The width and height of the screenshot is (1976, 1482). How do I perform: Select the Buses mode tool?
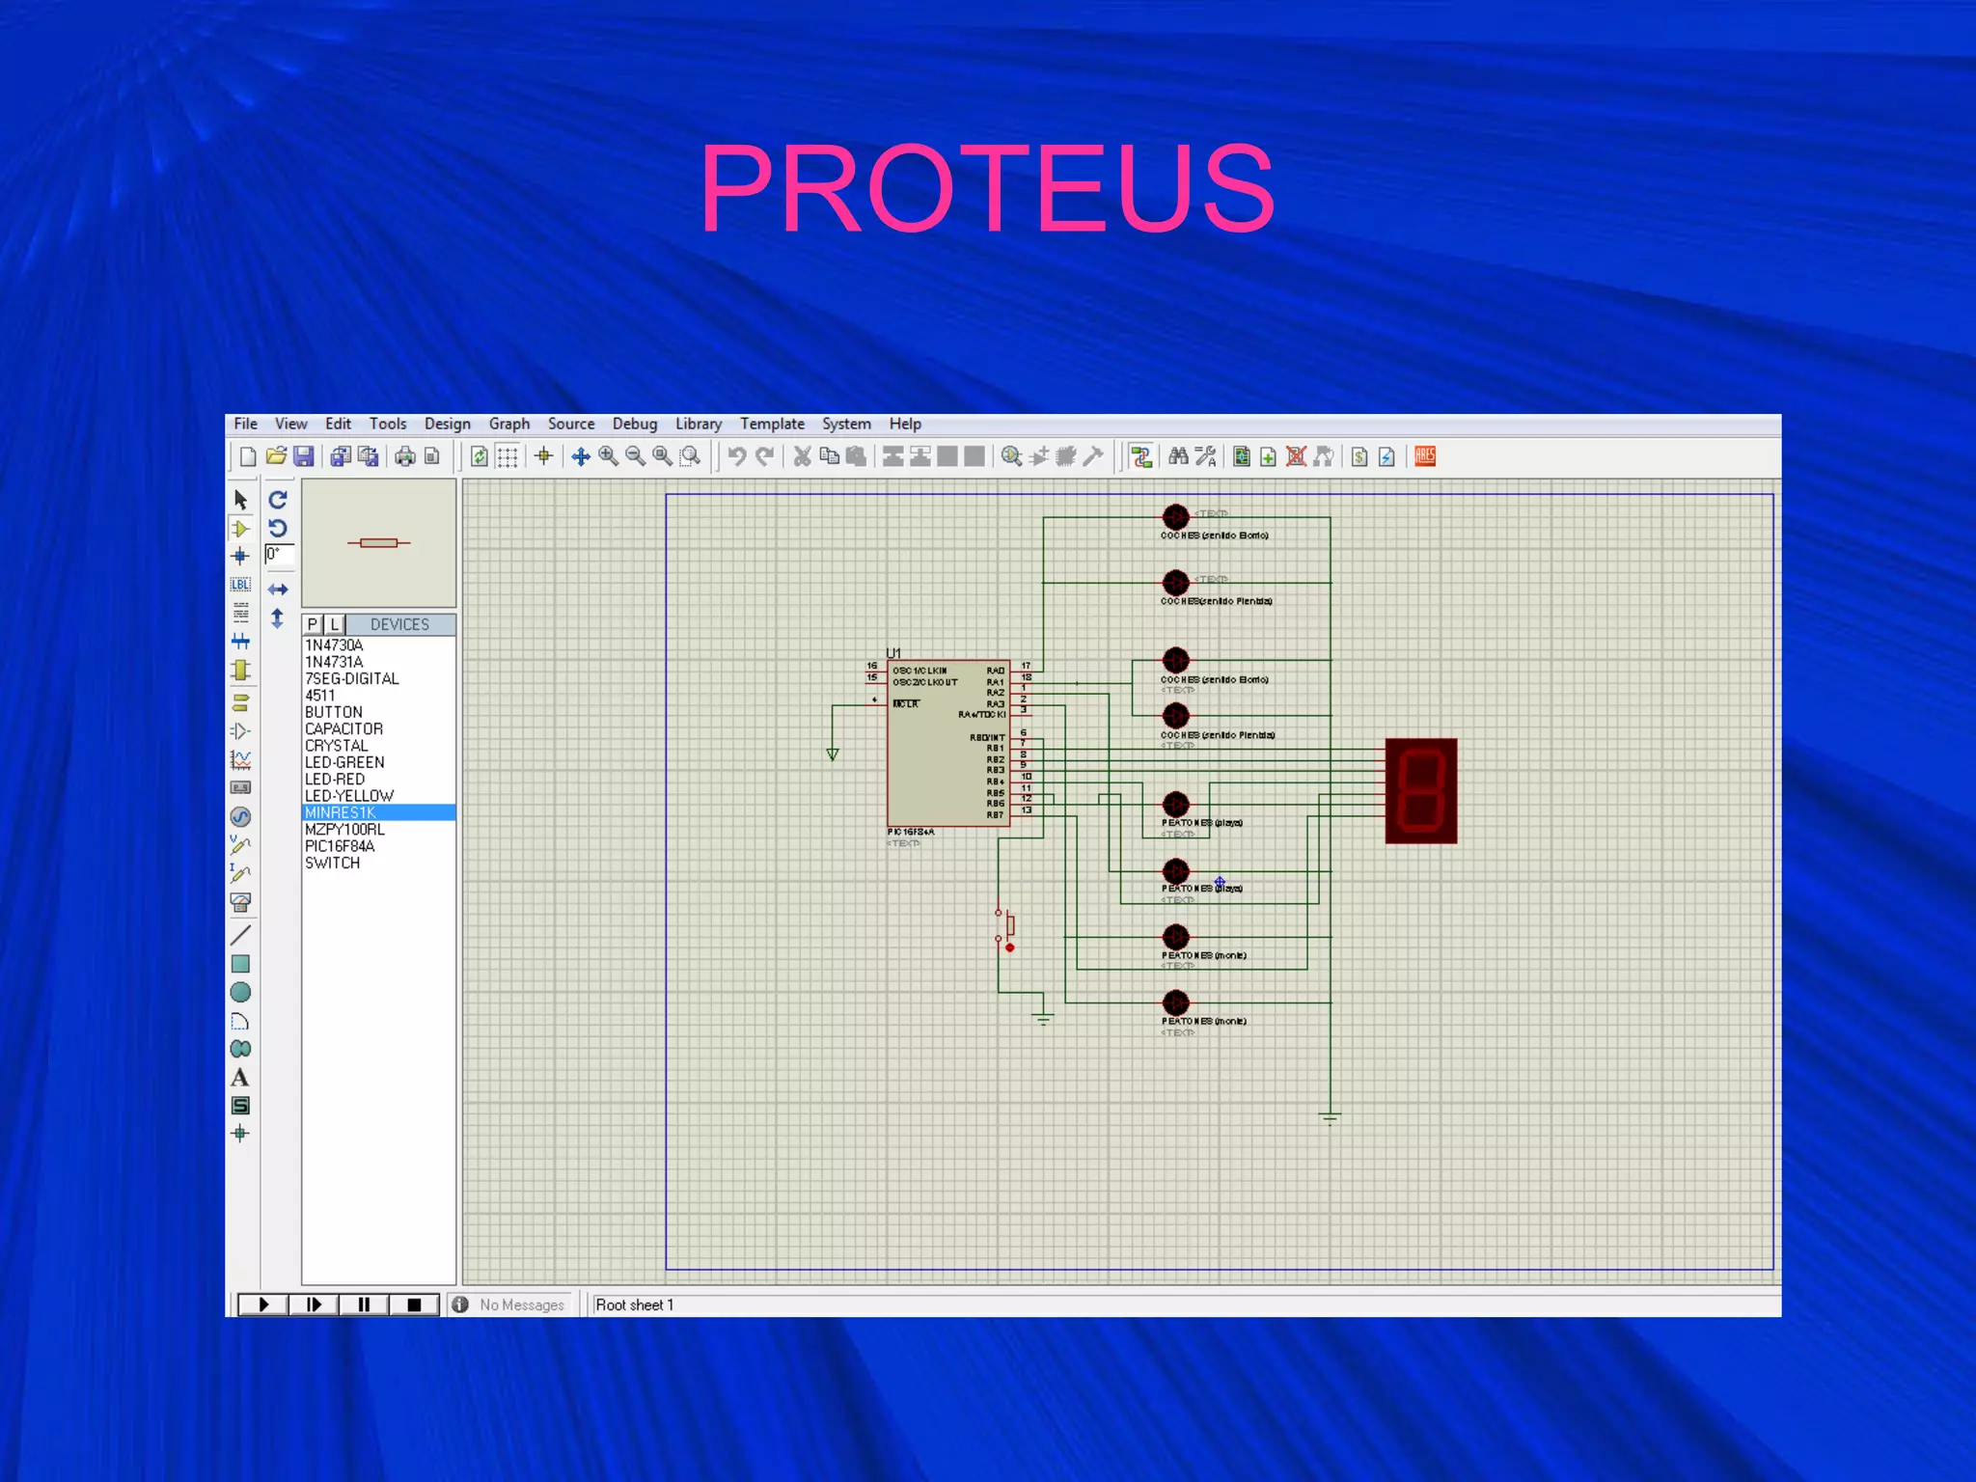(x=241, y=641)
